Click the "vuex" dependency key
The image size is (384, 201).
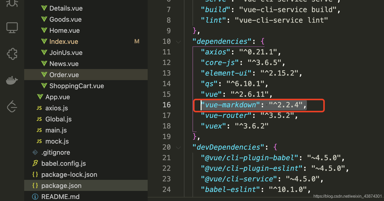click(x=213, y=126)
